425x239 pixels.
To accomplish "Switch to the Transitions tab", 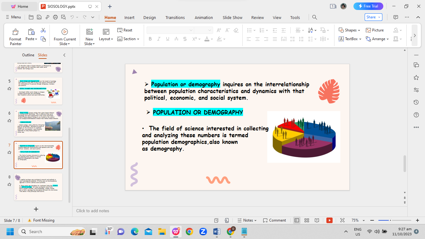I will click(x=175, y=17).
